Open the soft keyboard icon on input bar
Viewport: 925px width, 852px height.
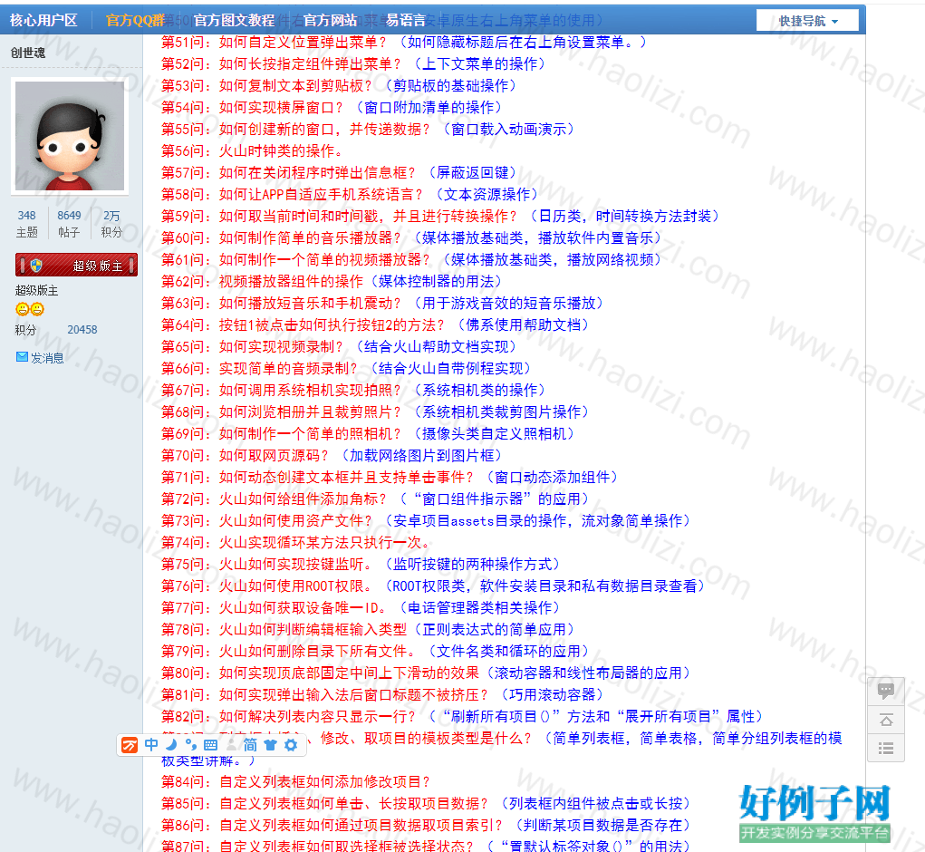tap(210, 745)
